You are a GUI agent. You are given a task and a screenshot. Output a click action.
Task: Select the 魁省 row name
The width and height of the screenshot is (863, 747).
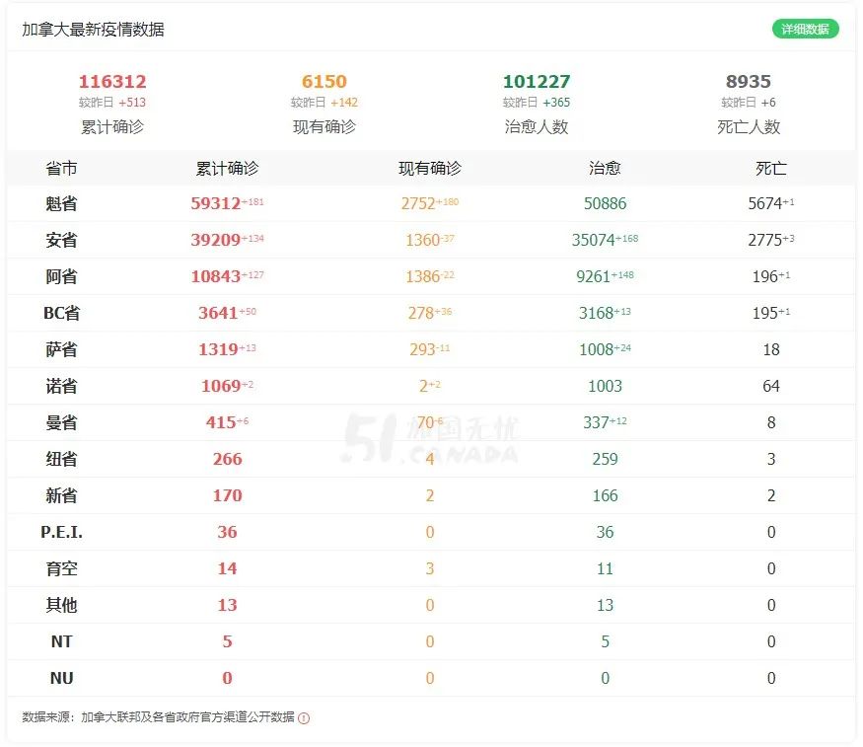(x=61, y=203)
